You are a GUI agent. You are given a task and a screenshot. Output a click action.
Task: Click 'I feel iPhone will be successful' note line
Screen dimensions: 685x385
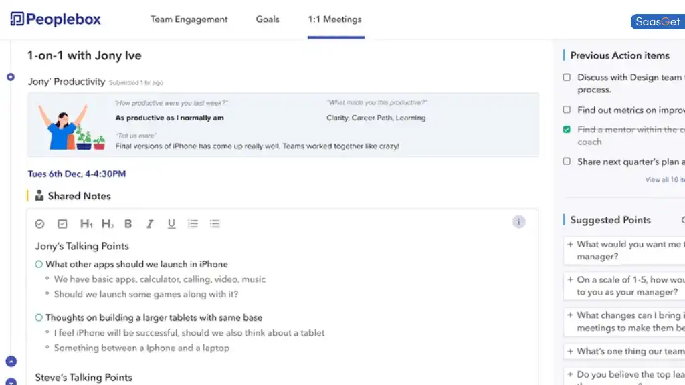(x=189, y=333)
